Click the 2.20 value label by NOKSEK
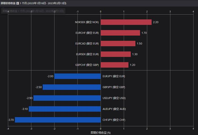The height and width of the screenshot is (135, 198). 156,22
